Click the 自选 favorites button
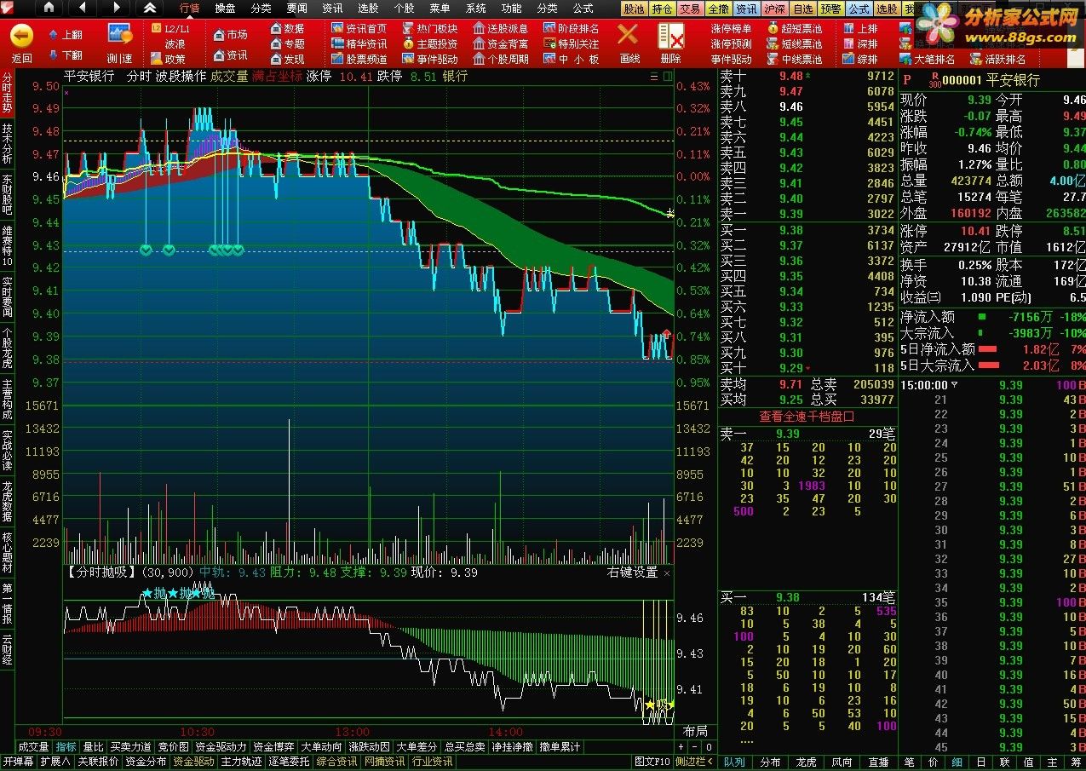This screenshot has height=771, width=1086. tap(802, 9)
